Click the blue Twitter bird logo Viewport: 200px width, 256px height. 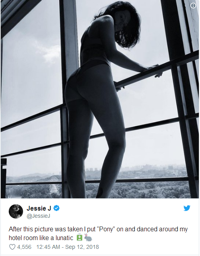[187, 208]
